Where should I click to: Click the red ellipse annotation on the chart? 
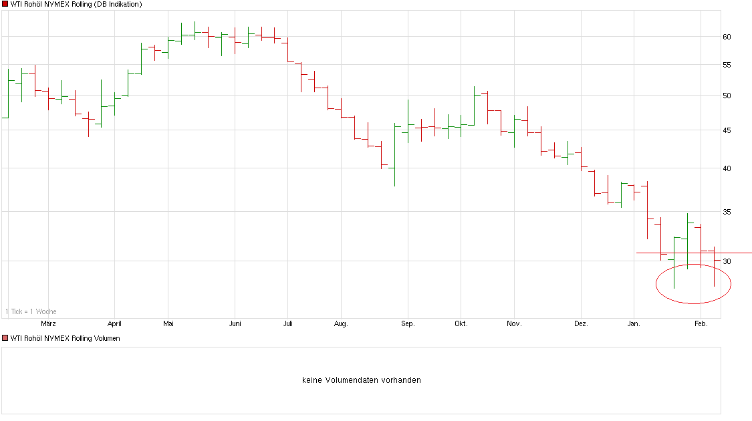pos(692,283)
